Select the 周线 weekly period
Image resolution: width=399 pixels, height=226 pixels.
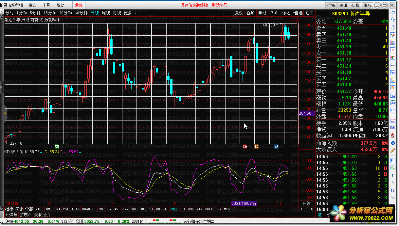[x=106, y=13]
